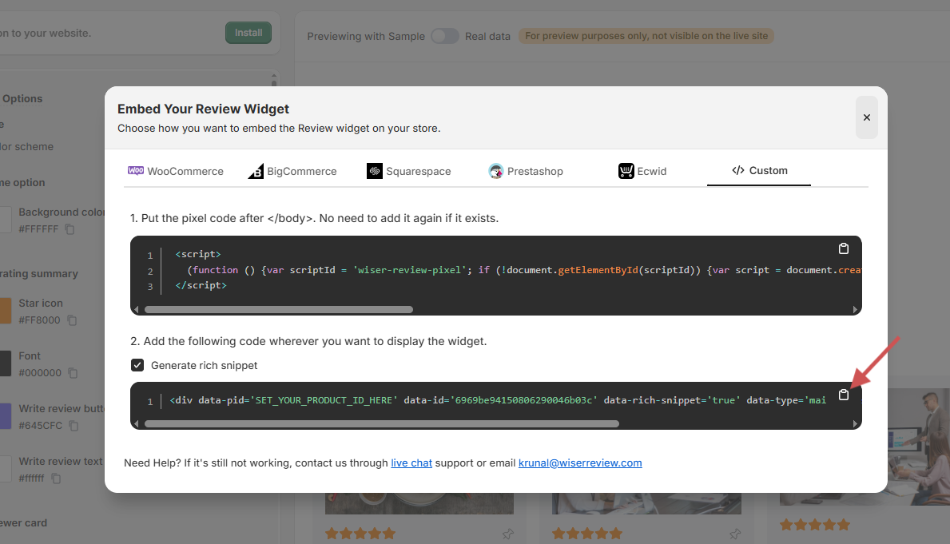The image size is (950, 544).
Task: Copy the Background color hex #FFFFFF
Action: pyautogui.click(x=70, y=229)
